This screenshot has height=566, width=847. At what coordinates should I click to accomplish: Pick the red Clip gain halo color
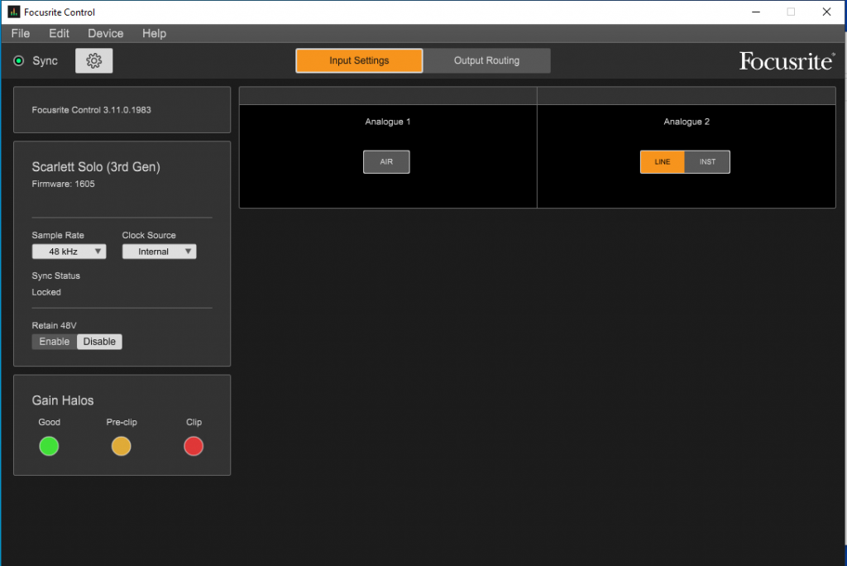point(194,446)
